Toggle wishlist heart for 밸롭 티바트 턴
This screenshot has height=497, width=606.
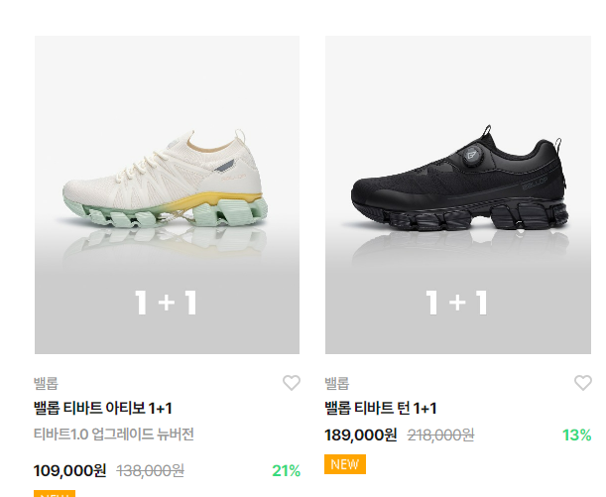point(582,383)
